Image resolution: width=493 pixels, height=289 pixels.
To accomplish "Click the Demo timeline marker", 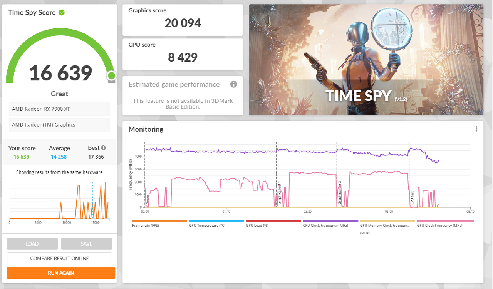I will tap(148, 199).
